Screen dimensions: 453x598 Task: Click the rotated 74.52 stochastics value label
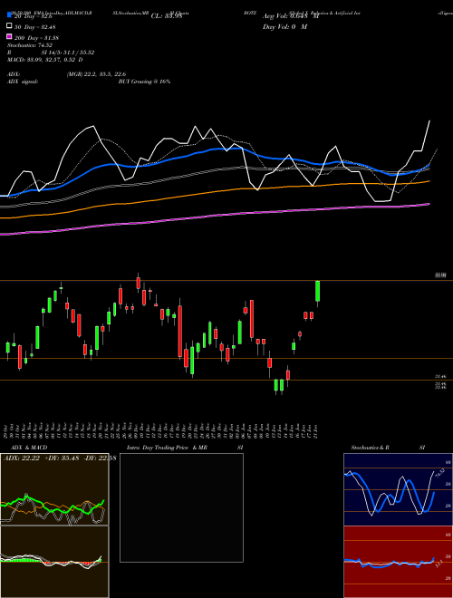pyautogui.click(x=439, y=473)
